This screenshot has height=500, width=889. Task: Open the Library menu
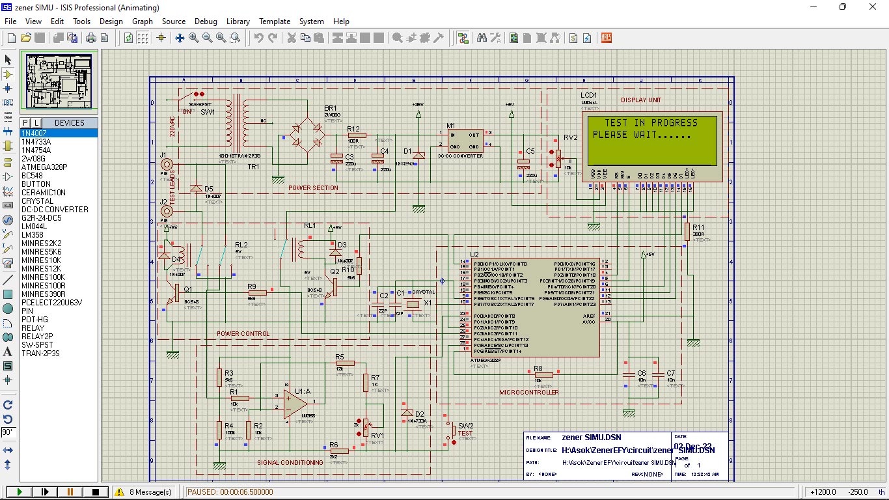click(x=238, y=21)
